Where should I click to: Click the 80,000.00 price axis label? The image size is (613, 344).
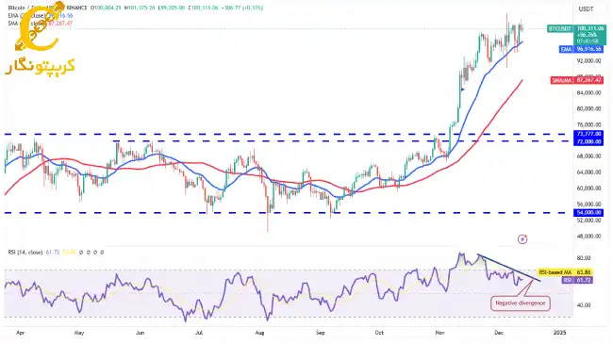[589, 108]
